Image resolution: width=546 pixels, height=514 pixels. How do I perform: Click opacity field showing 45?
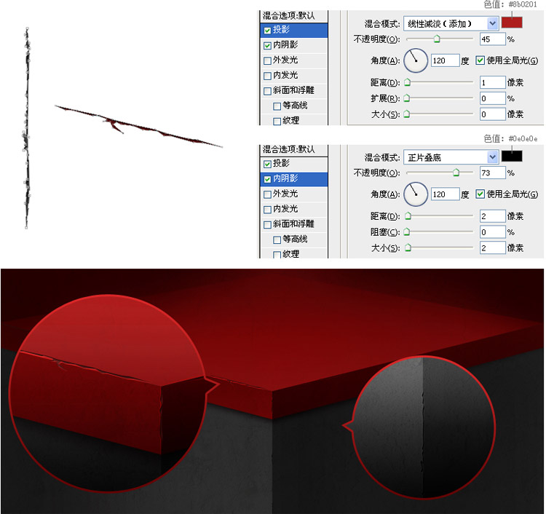point(492,39)
